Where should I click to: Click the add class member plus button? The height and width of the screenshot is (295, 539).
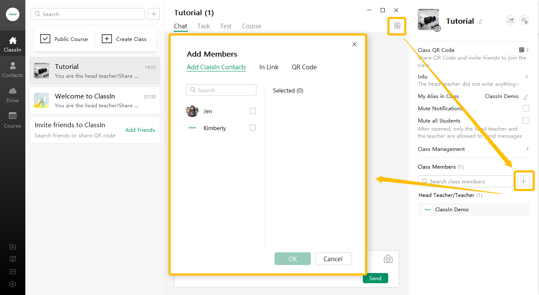524,181
